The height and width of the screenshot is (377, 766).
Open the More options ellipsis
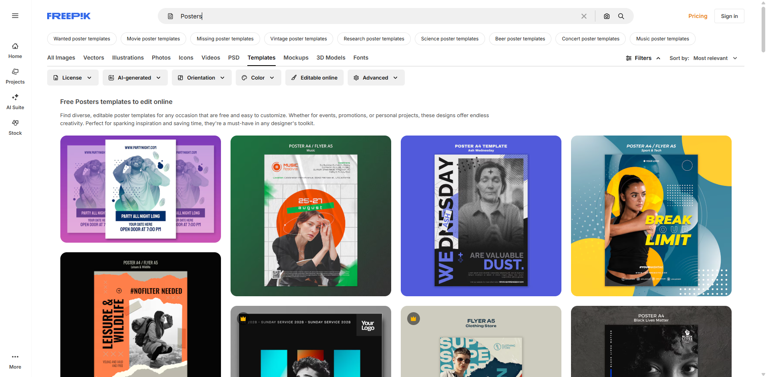[x=15, y=361]
